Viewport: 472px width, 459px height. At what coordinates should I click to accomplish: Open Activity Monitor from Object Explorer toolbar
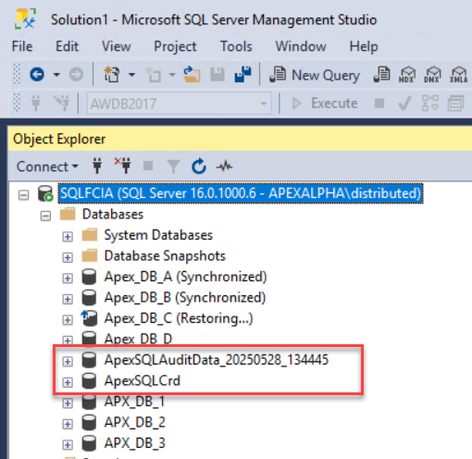(224, 167)
